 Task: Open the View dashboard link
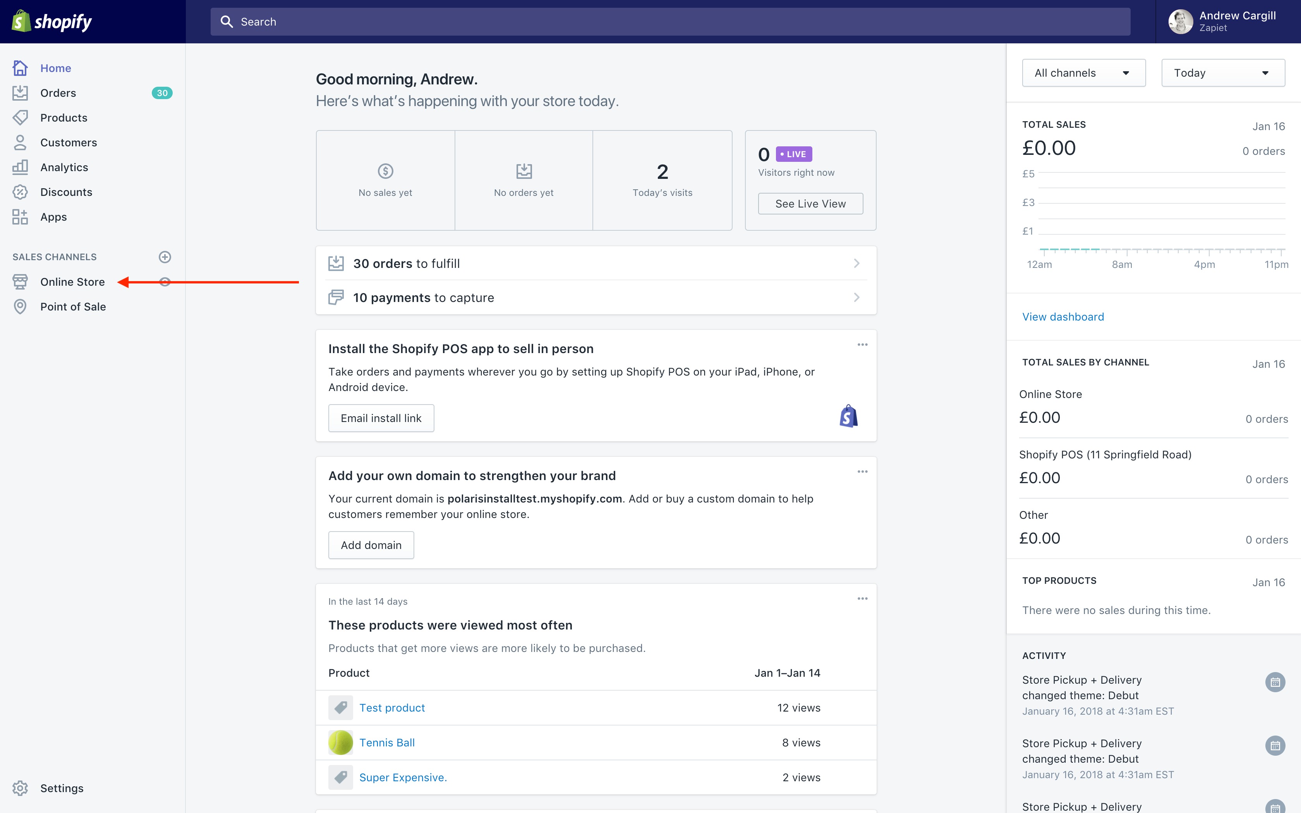pos(1063,317)
